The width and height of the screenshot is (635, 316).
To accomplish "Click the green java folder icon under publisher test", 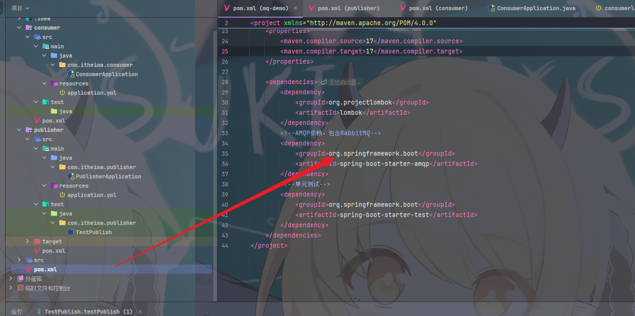I will click(54, 214).
